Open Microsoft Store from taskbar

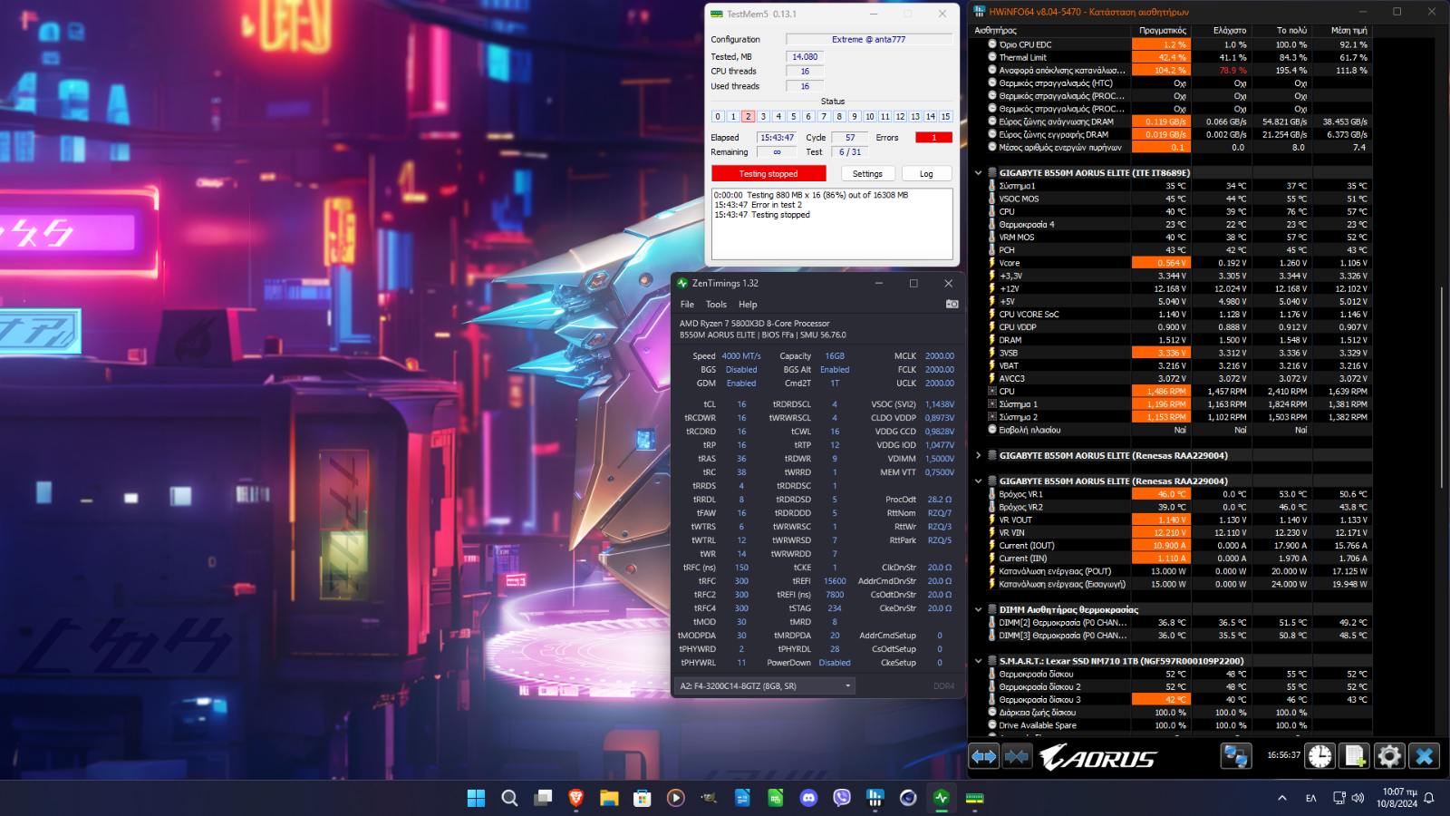(643, 798)
